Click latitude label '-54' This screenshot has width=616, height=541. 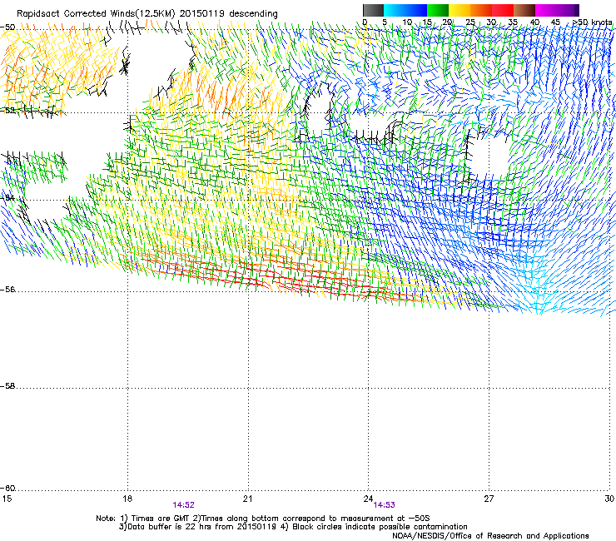point(7,197)
